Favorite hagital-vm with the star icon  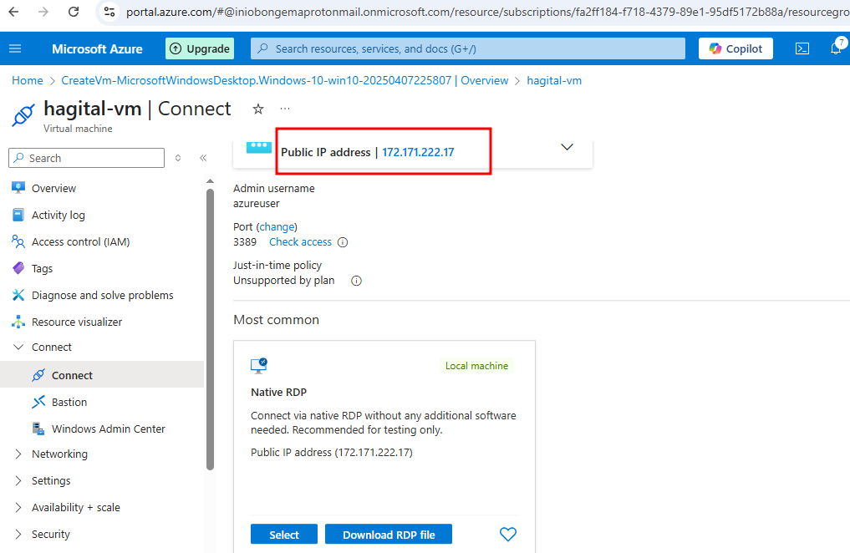pyautogui.click(x=258, y=109)
